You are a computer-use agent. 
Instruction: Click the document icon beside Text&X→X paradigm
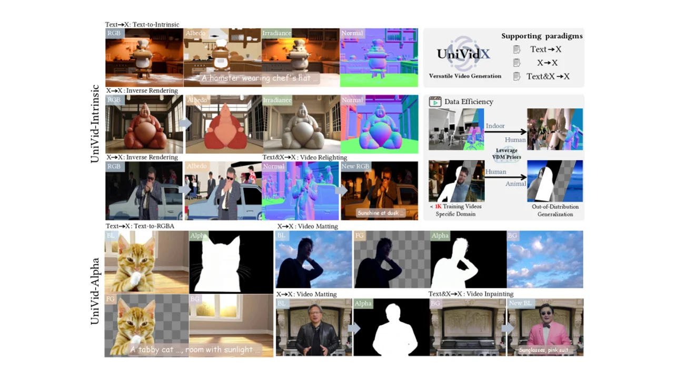(x=517, y=76)
